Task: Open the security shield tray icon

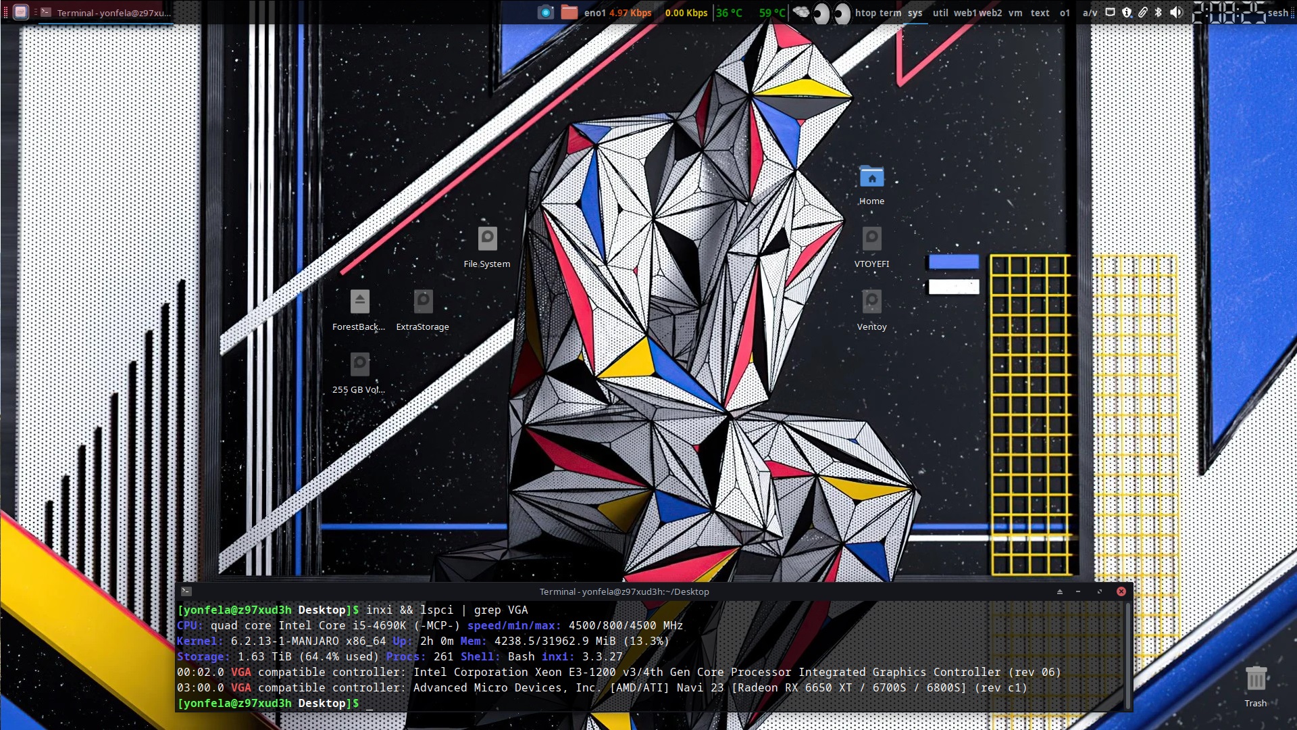Action: [1126, 12]
